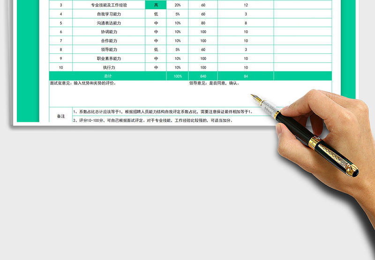Select the 专业技能及工作经验 cell
The height and width of the screenshot is (260, 375).
(109, 5)
